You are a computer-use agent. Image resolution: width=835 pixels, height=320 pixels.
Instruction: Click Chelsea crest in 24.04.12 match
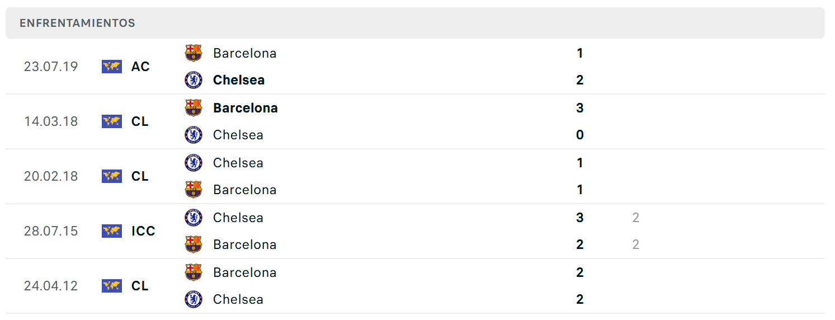pos(194,299)
